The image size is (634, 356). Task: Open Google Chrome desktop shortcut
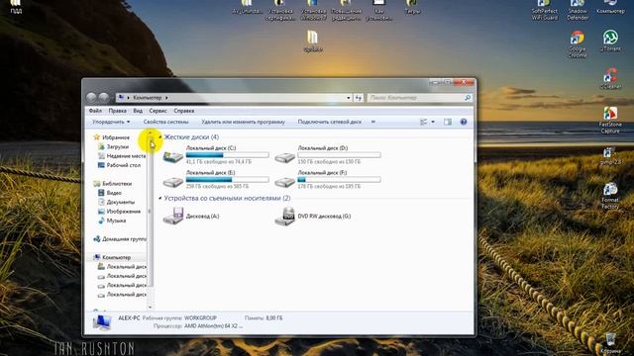coord(578,44)
